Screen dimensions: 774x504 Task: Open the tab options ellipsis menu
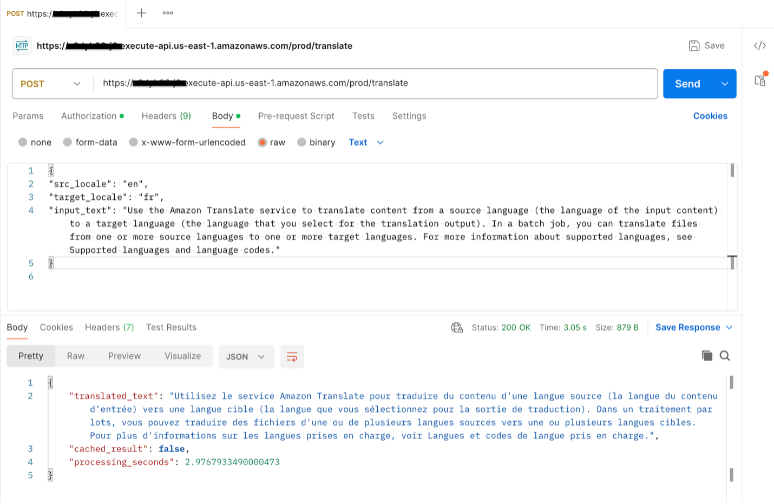coord(168,13)
